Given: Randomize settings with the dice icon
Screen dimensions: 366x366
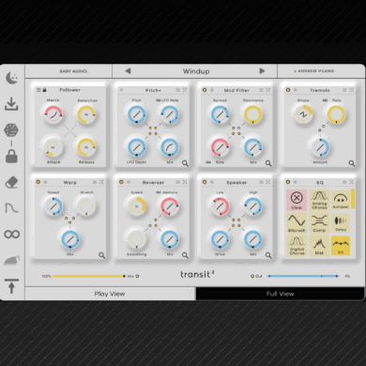Looking at the screenshot, I should pos(11,130).
